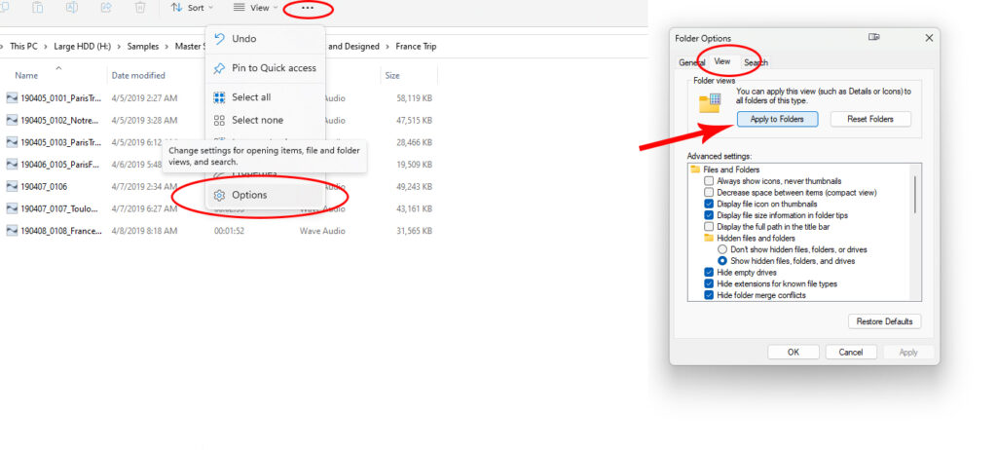
Task: Click France Trip in the address bar
Action: [416, 47]
